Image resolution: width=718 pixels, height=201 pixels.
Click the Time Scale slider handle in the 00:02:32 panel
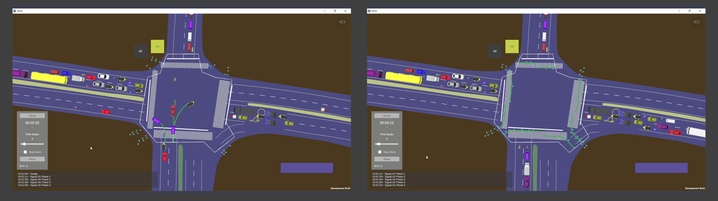[x=24, y=144]
